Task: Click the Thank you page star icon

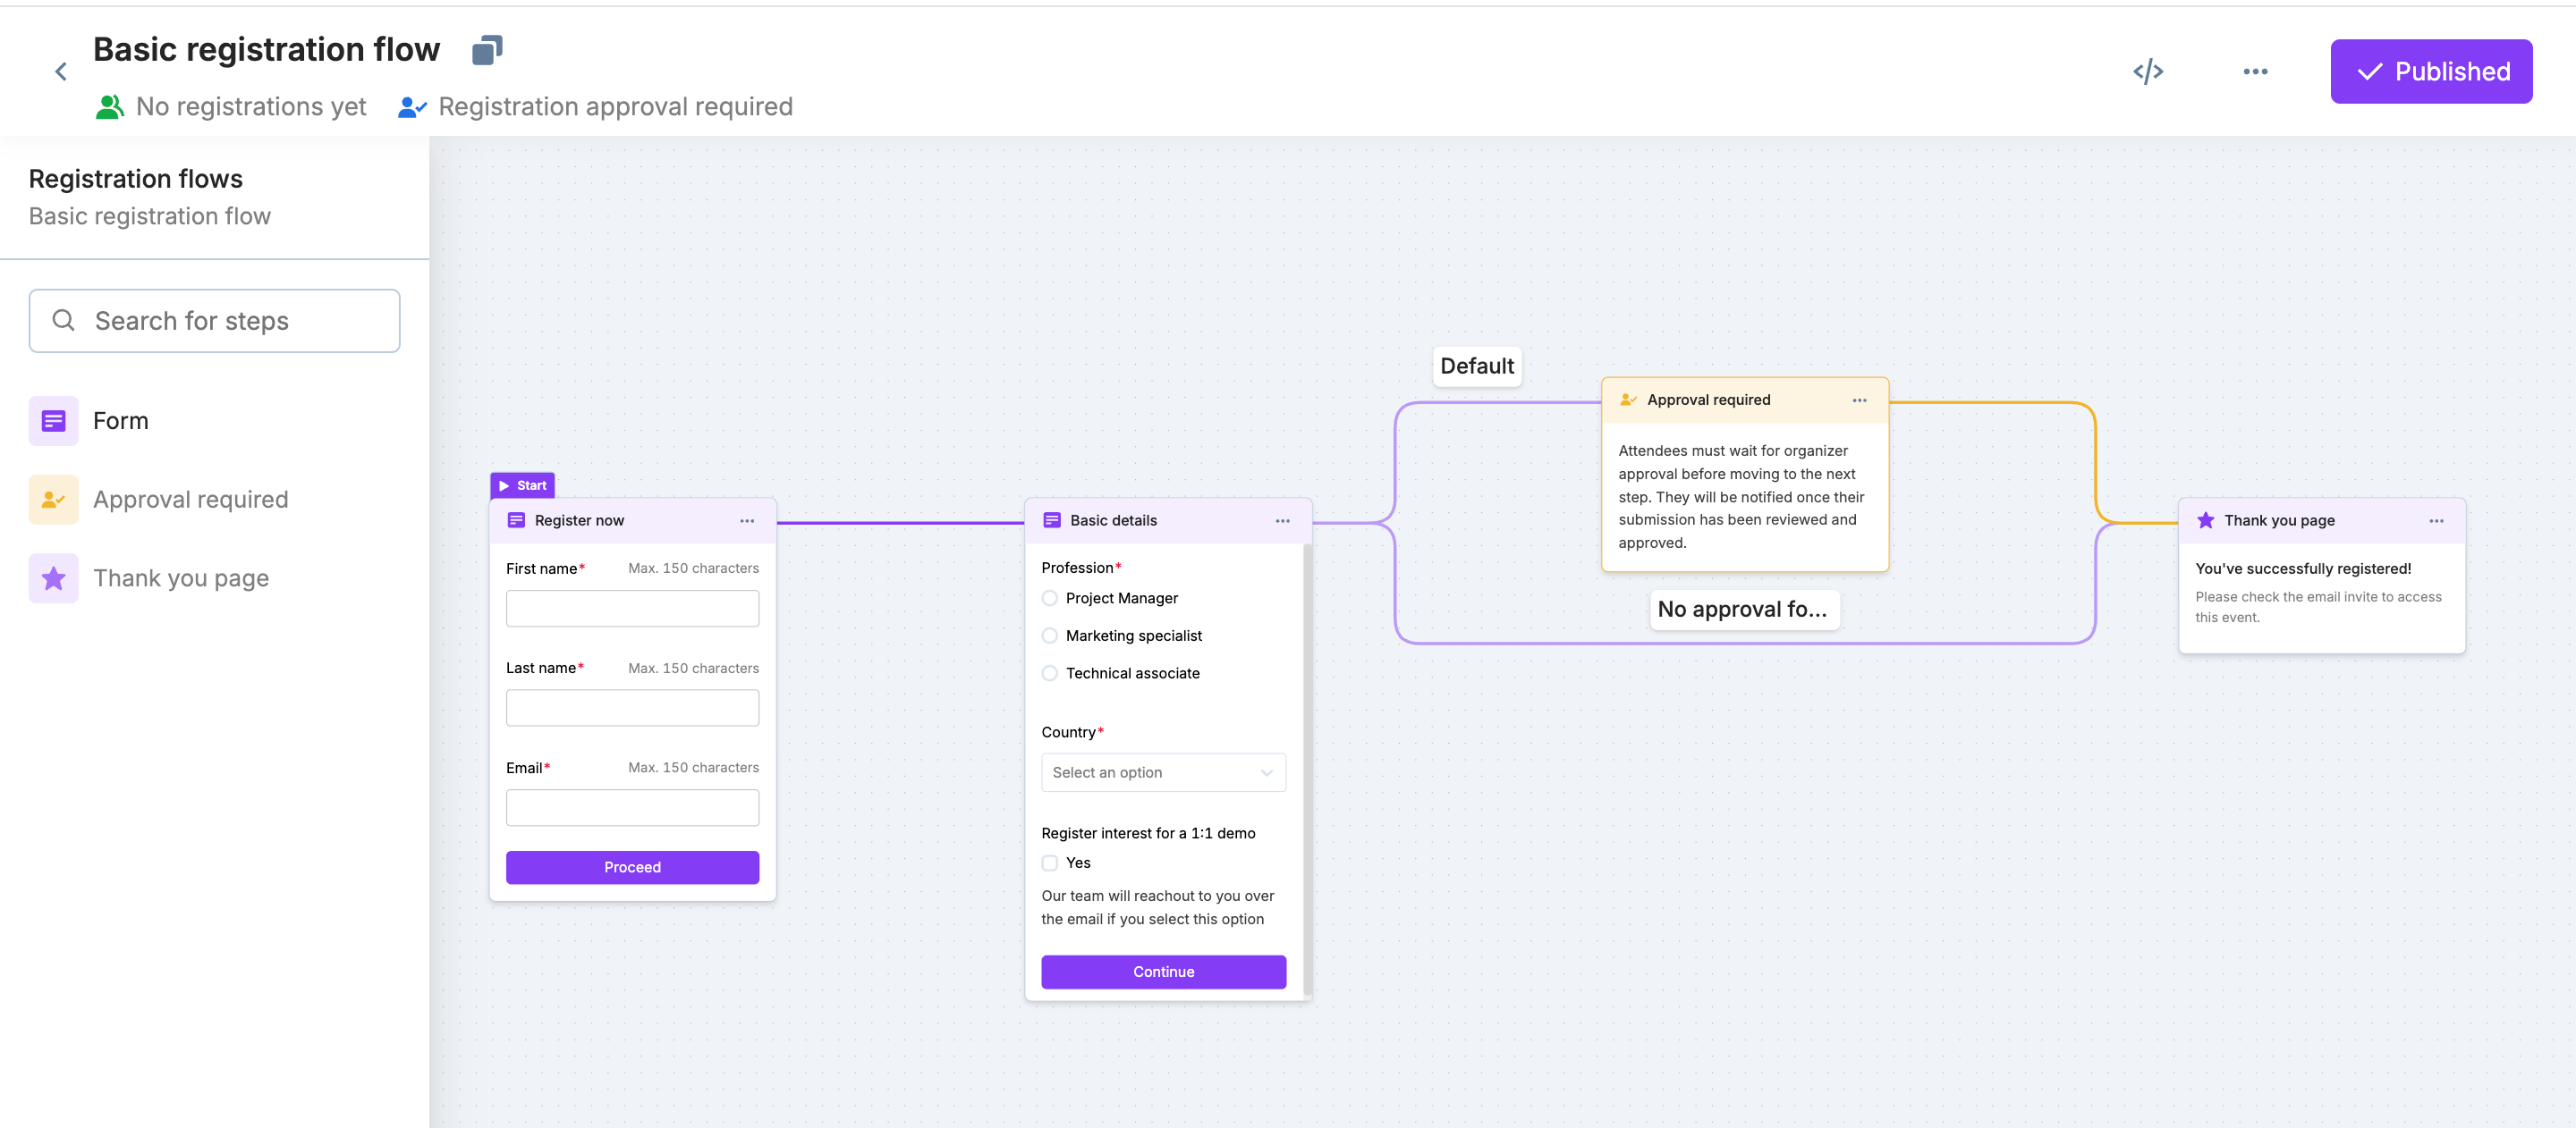Action: point(53,578)
